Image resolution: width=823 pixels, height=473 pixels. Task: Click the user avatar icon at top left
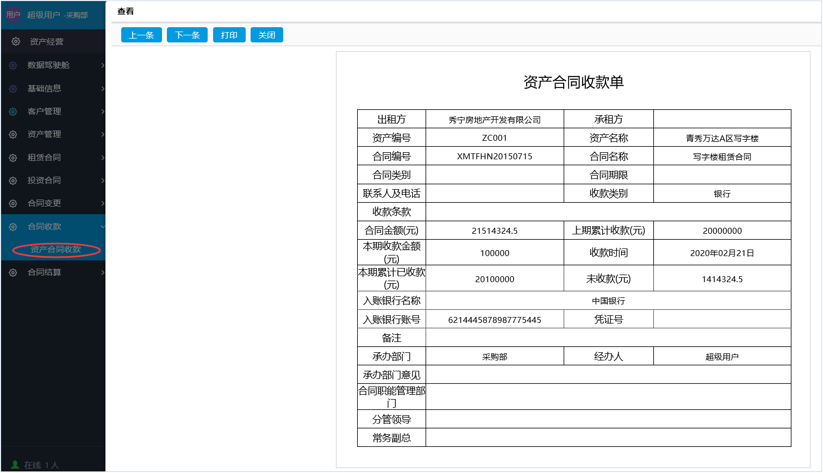click(13, 15)
